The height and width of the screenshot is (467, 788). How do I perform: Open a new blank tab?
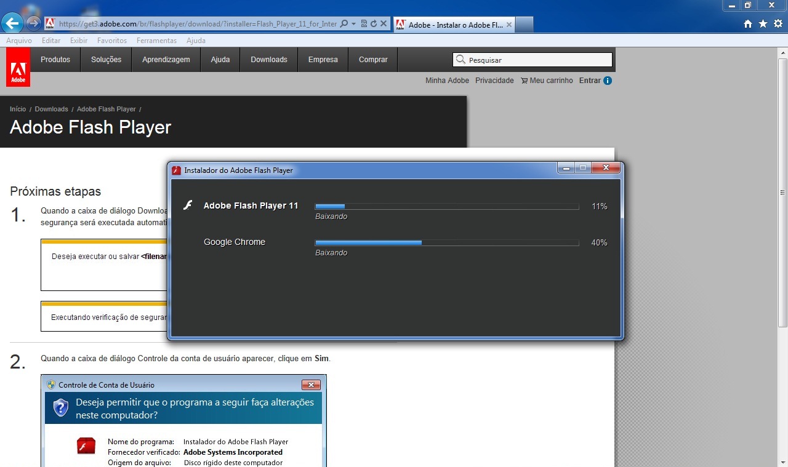coord(524,25)
